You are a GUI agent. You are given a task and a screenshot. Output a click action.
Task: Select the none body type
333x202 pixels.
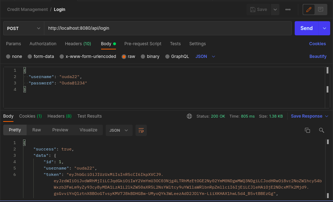8,57
